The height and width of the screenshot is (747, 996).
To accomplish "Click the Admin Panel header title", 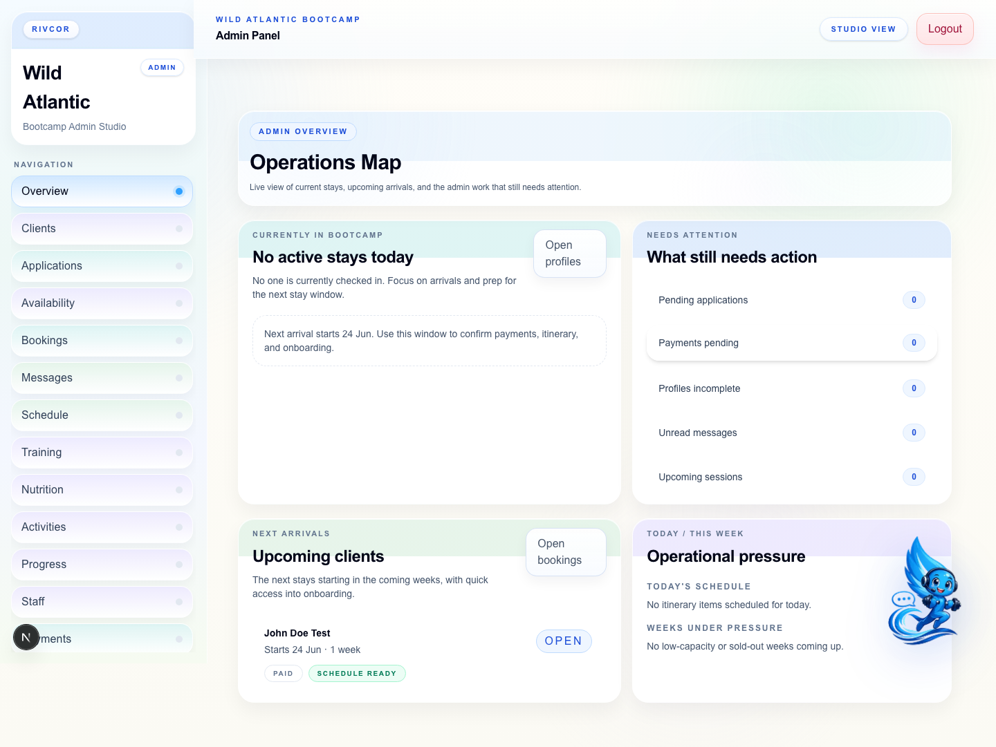I will coord(248,35).
